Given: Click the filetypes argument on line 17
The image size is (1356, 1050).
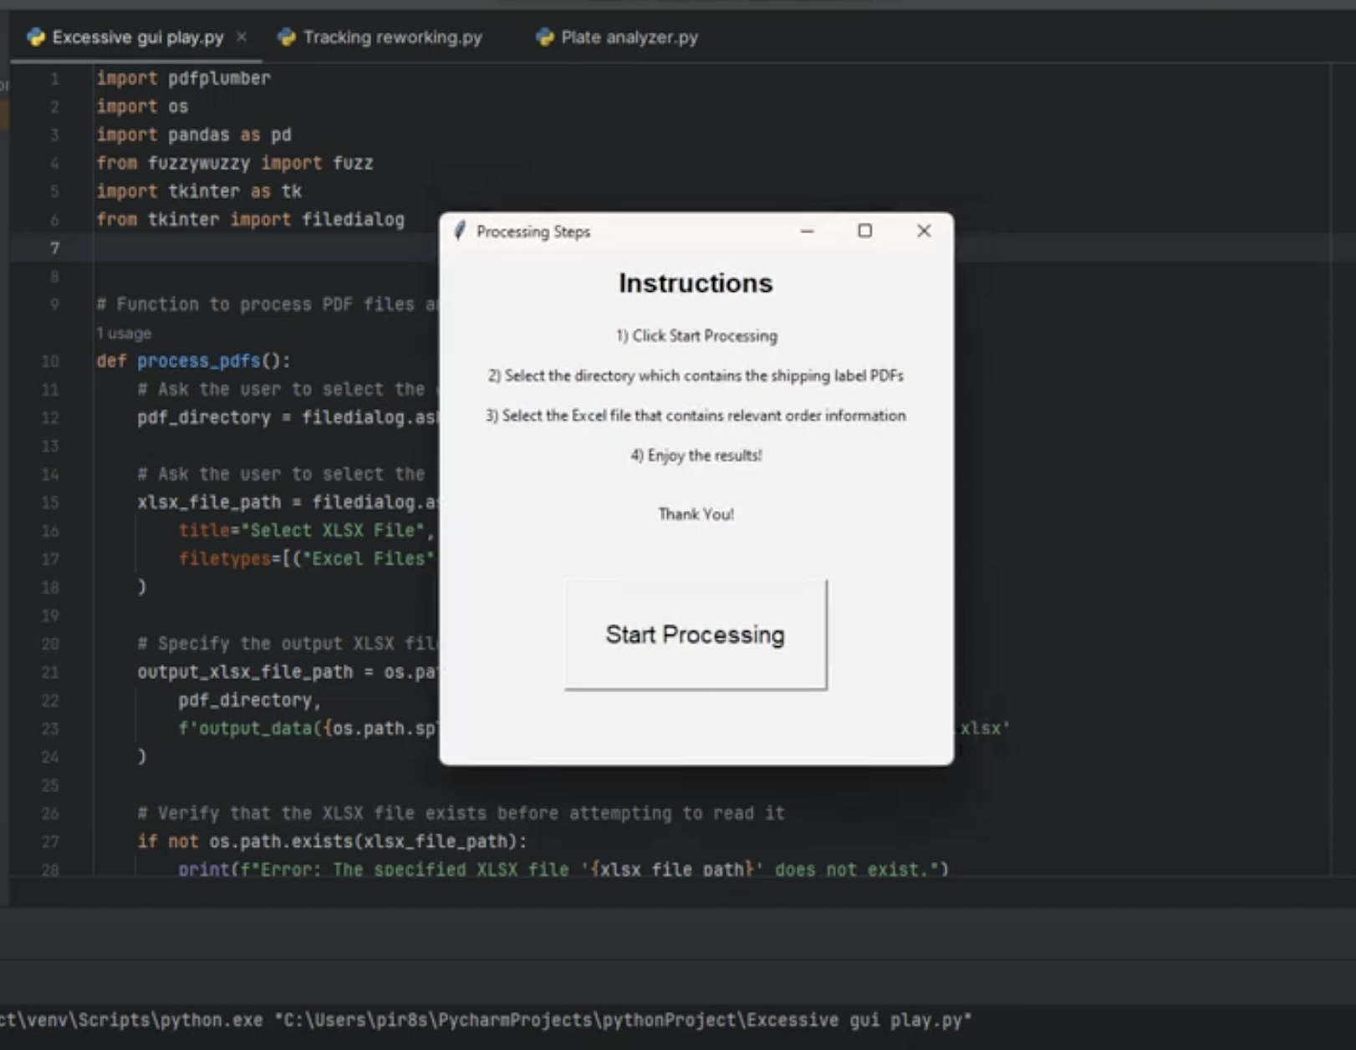Looking at the screenshot, I should pos(224,558).
